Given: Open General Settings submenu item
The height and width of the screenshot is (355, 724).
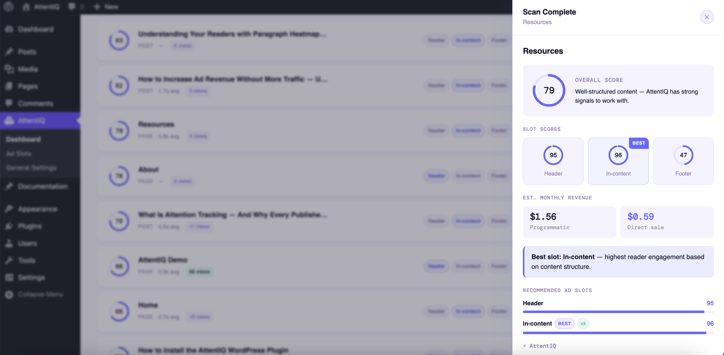Looking at the screenshot, I should (x=31, y=168).
